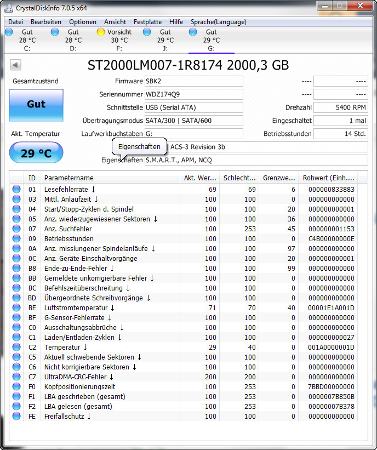Screen dimensions: 377x450
Task: Click status icon of Nicht korrigierbare Sektoren
Action: [x=16, y=367]
